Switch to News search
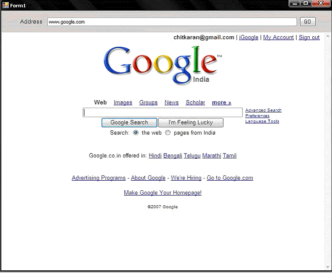332x273 pixels. (x=171, y=102)
